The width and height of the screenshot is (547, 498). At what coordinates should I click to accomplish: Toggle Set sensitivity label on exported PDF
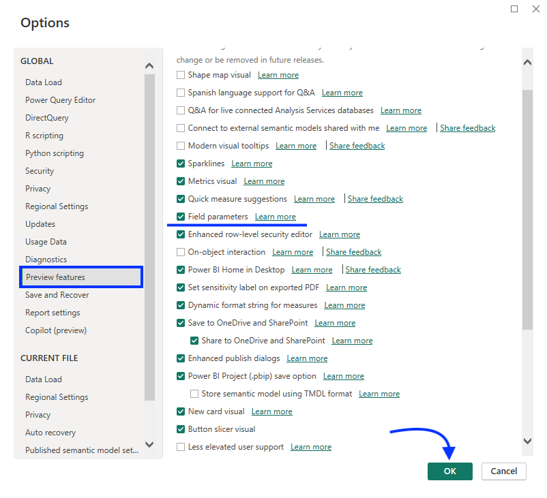coord(180,287)
